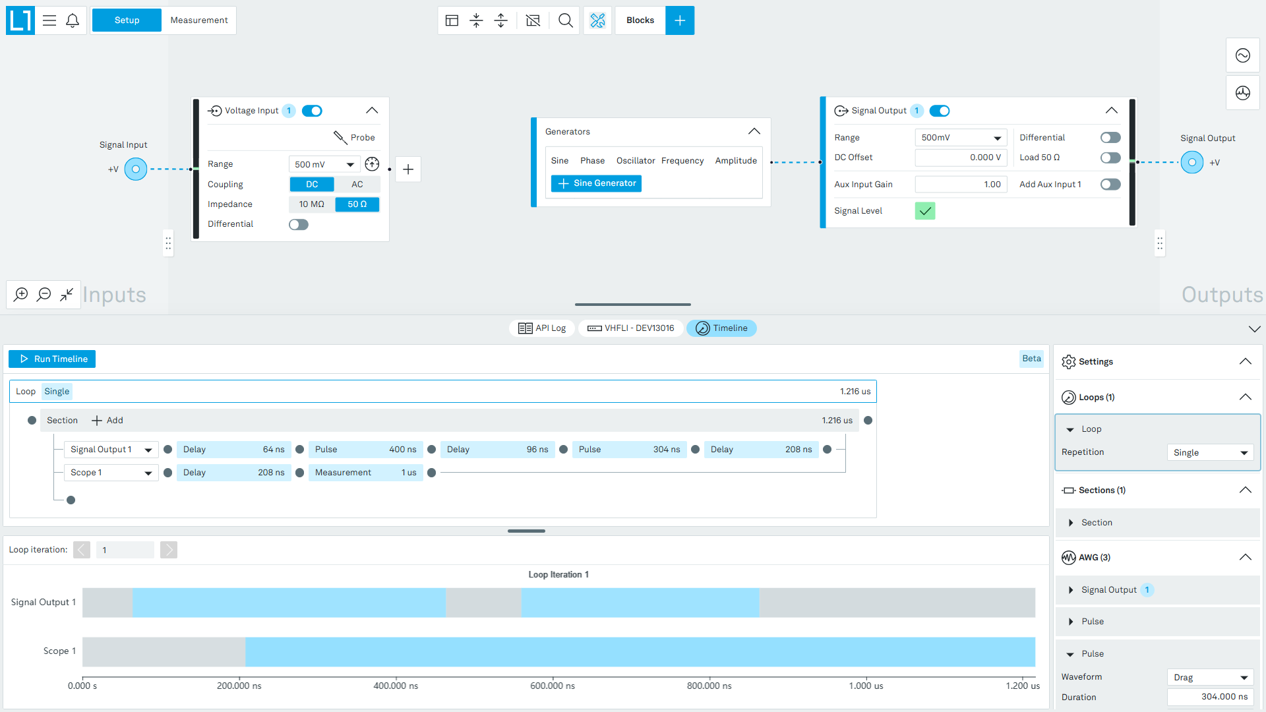The height and width of the screenshot is (712, 1266).
Task: Open the API Log tab
Action: click(542, 328)
